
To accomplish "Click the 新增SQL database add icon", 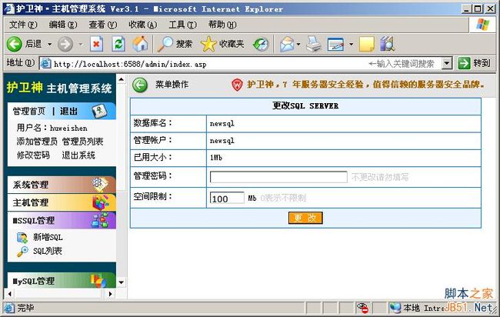I will (22, 238).
